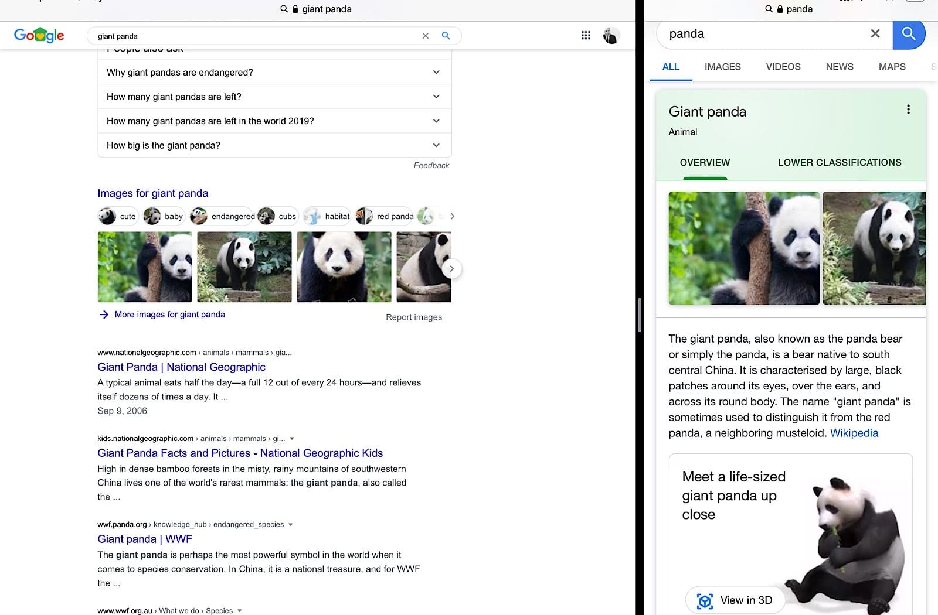938x615 pixels.
Task: Open the LOWER CLASSIFICATIONS tab
Action: pyautogui.click(x=840, y=162)
